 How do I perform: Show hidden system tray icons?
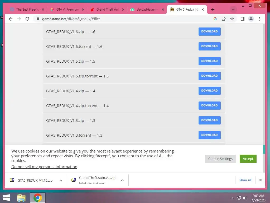click(x=232, y=198)
